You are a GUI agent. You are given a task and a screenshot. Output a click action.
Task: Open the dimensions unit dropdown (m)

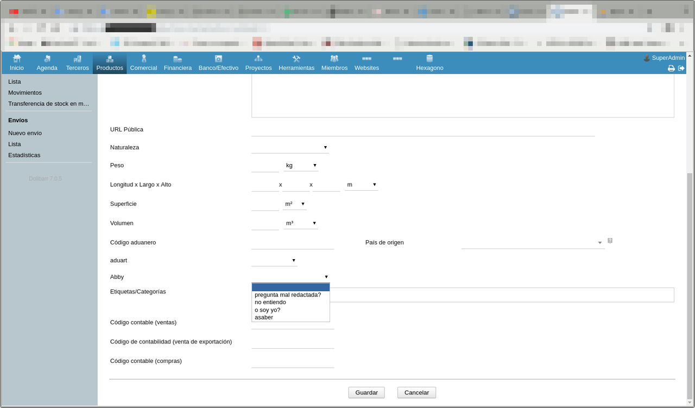362,185
